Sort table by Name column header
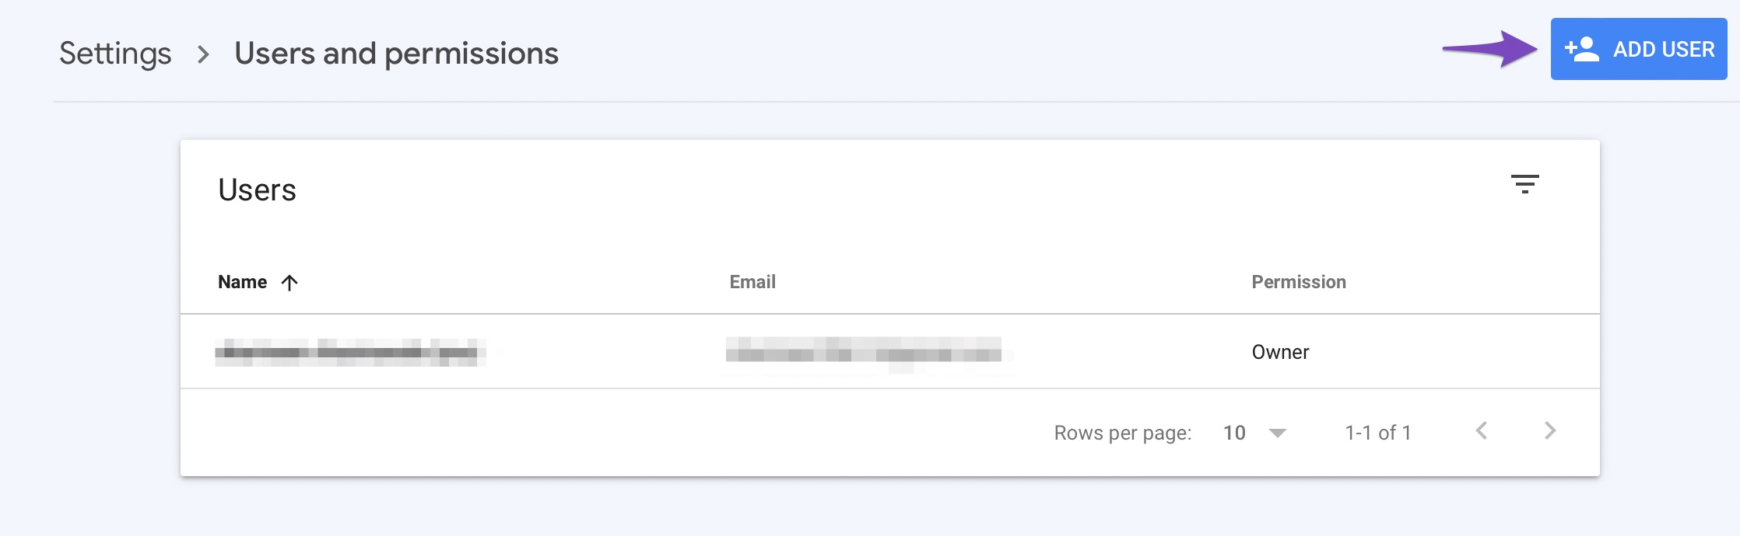The height and width of the screenshot is (536, 1740). pyautogui.click(x=242, y=282)
